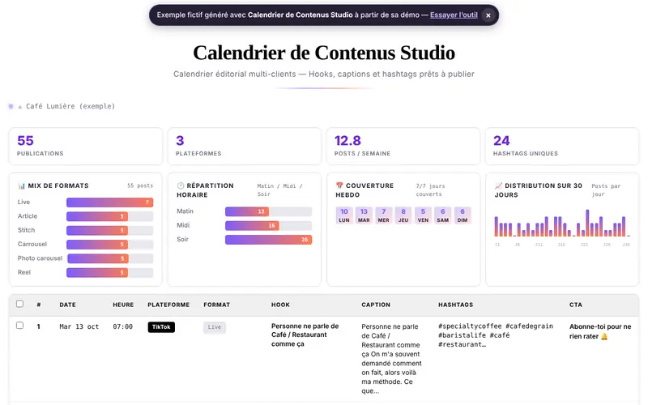This screenshot has height=405, width=648.
Task: Click the Midi bar showing 16
Action: coord(252,225)
